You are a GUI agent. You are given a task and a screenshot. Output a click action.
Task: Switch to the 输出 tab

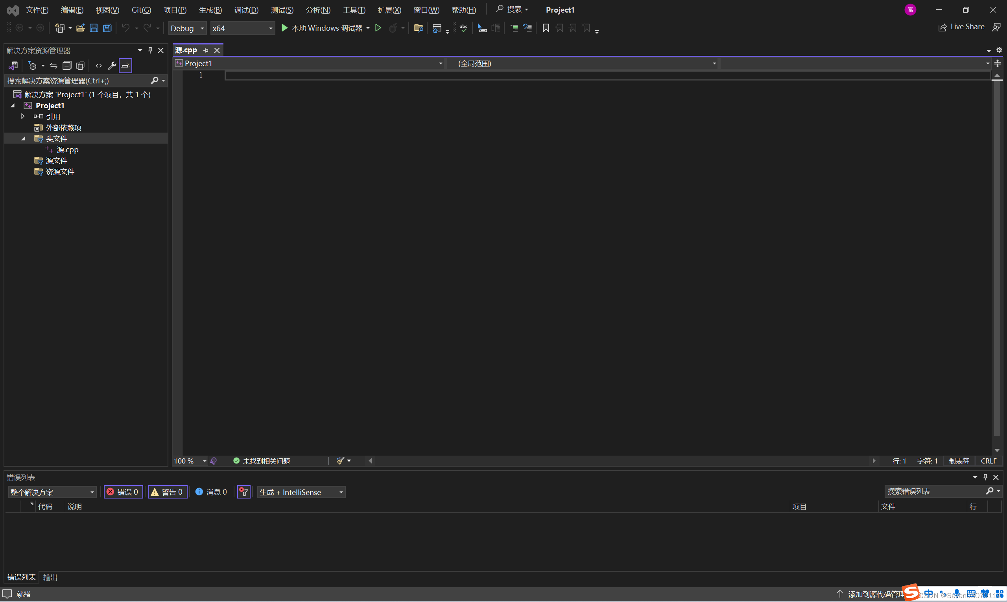[50, 577]
